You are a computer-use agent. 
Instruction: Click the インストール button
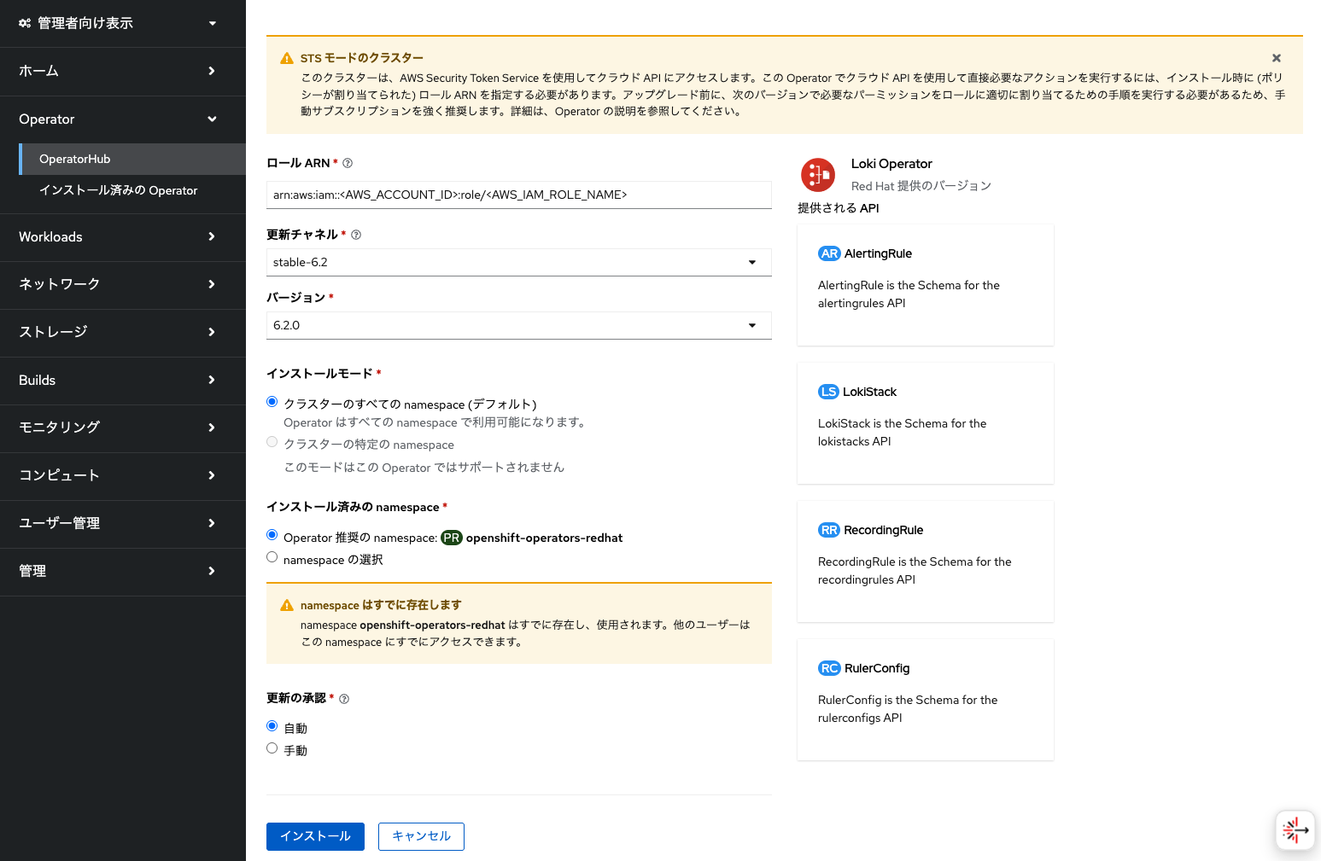tap(315, 836)
